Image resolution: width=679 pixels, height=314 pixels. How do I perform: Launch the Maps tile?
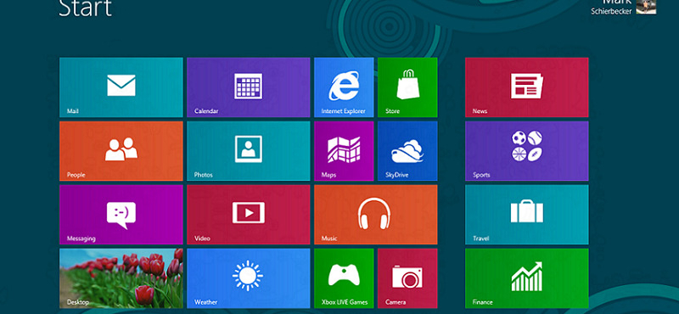[344, 151]
